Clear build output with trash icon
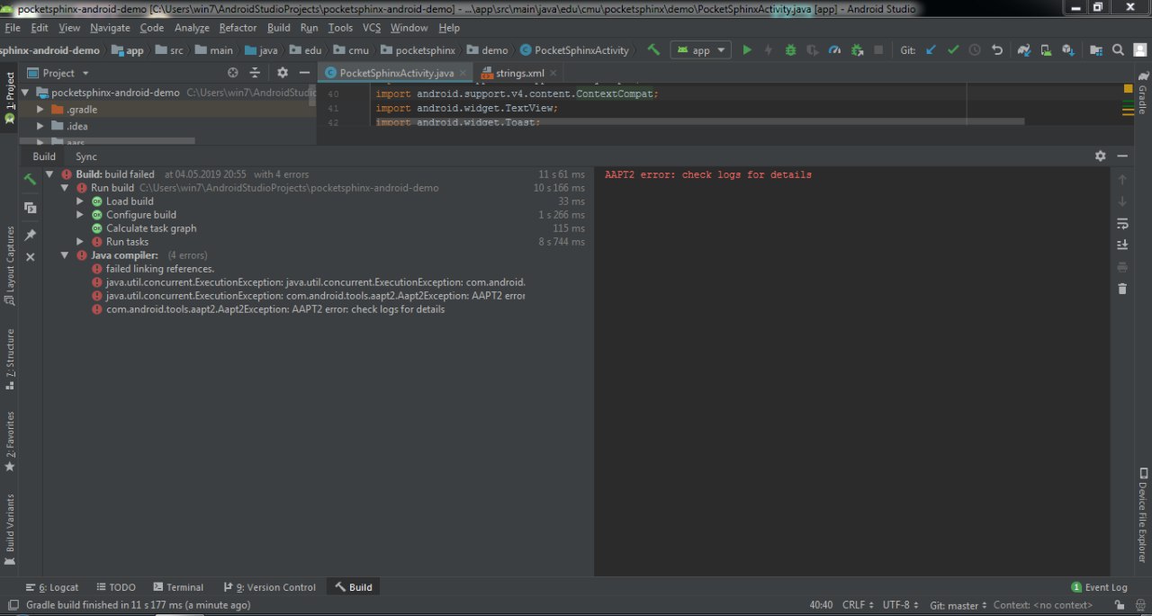Viewport: 1152px width, 616px height. (x=1122, y=289)
